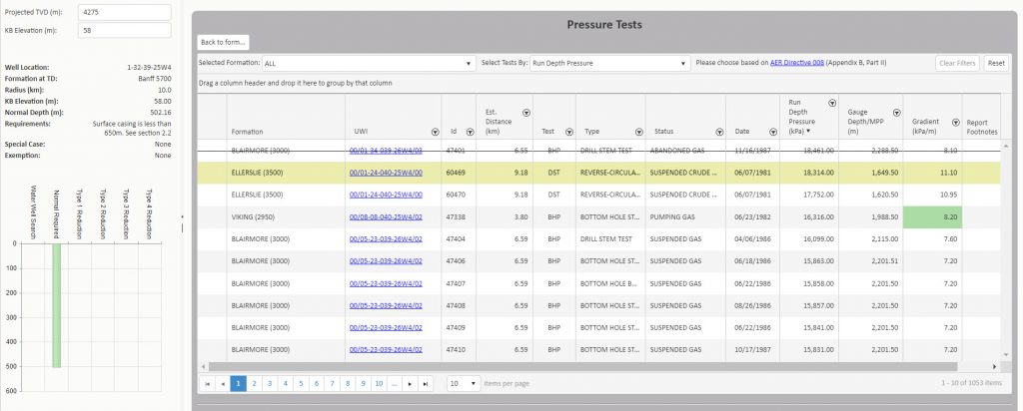
Task: Click the date 10/17/1987 cell
Action: [752, 350]
